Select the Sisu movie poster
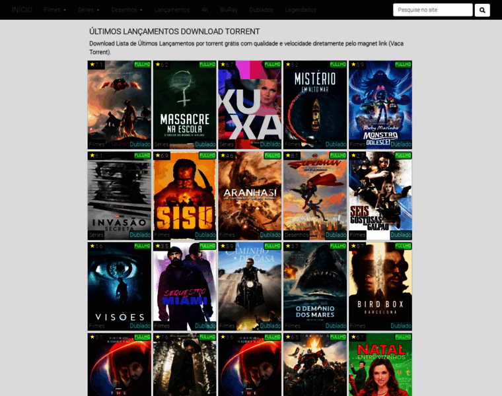Screen dimensions: 502x396 (185, 195)
